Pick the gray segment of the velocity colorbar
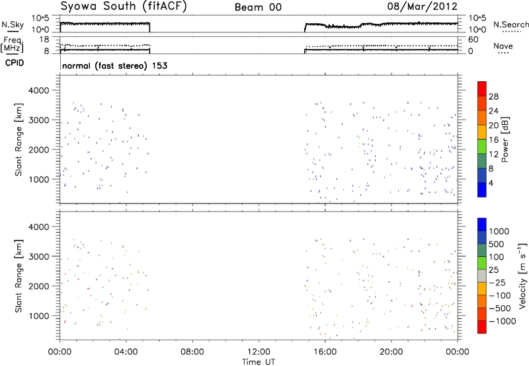The height and width of the screenshot is (366, 529). click(482, 276)
